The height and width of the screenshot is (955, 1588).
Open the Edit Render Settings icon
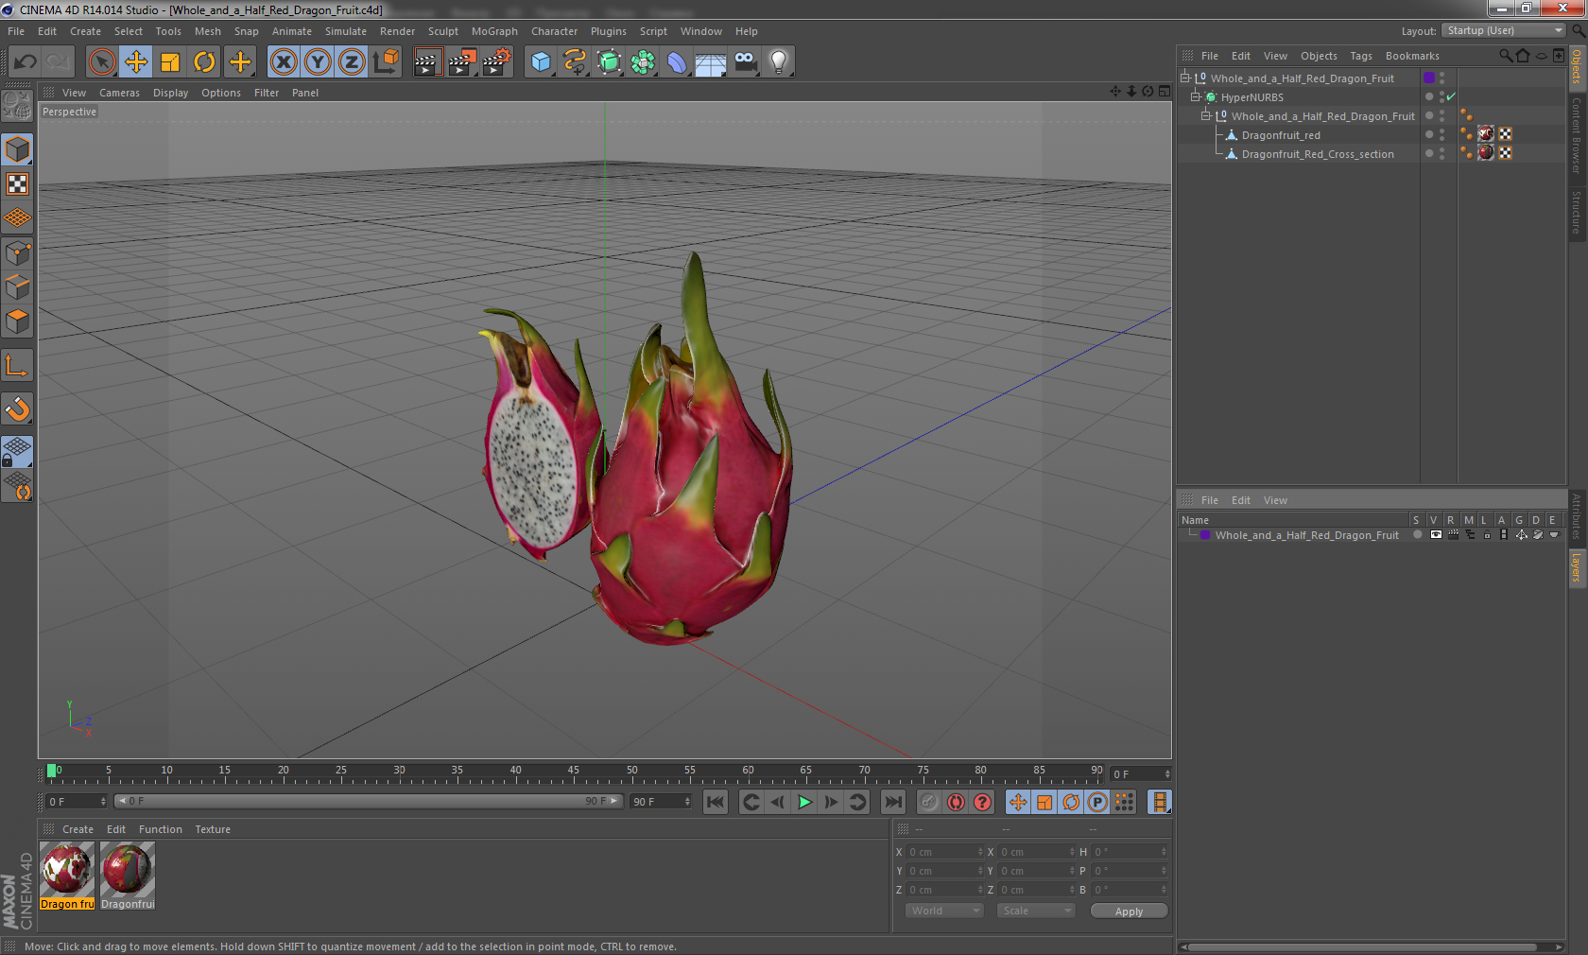click(496, 62)
